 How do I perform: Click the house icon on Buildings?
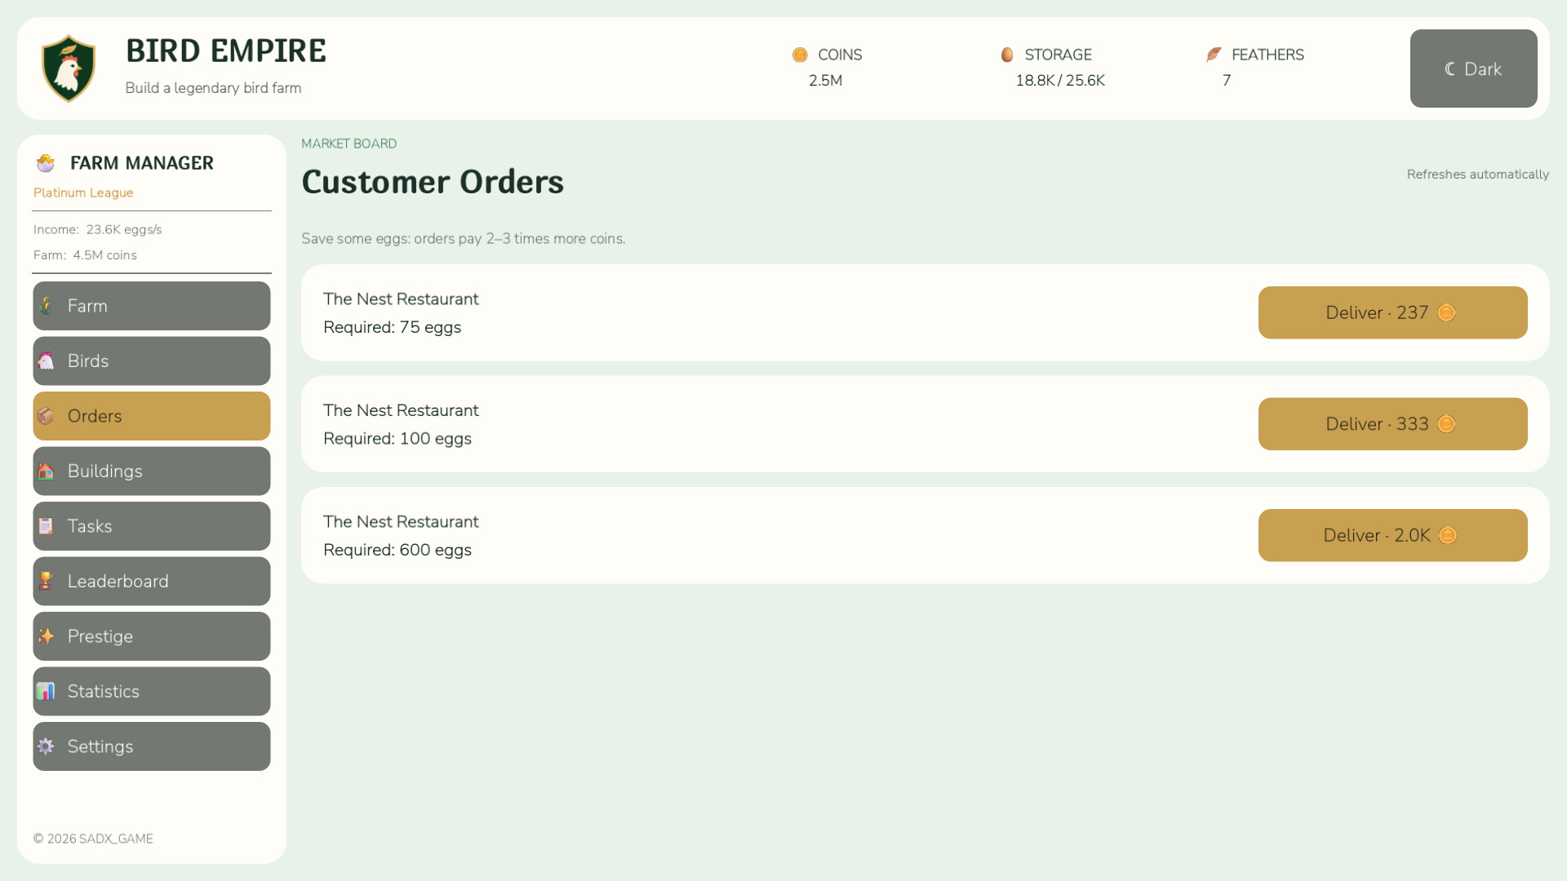[46, 471]
